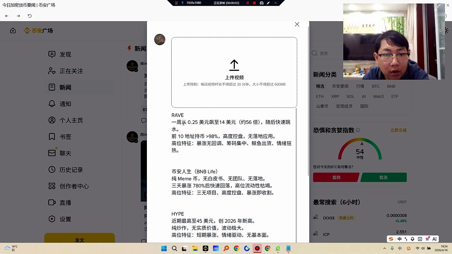Select the 宏观经济 category tab

point(344,106)
